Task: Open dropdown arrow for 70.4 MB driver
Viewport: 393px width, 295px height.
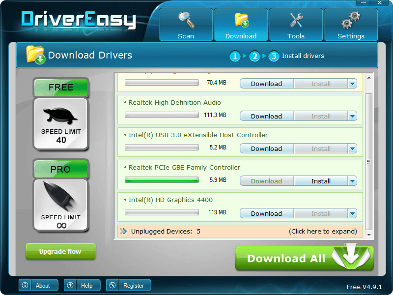Action: pos(352,84)
